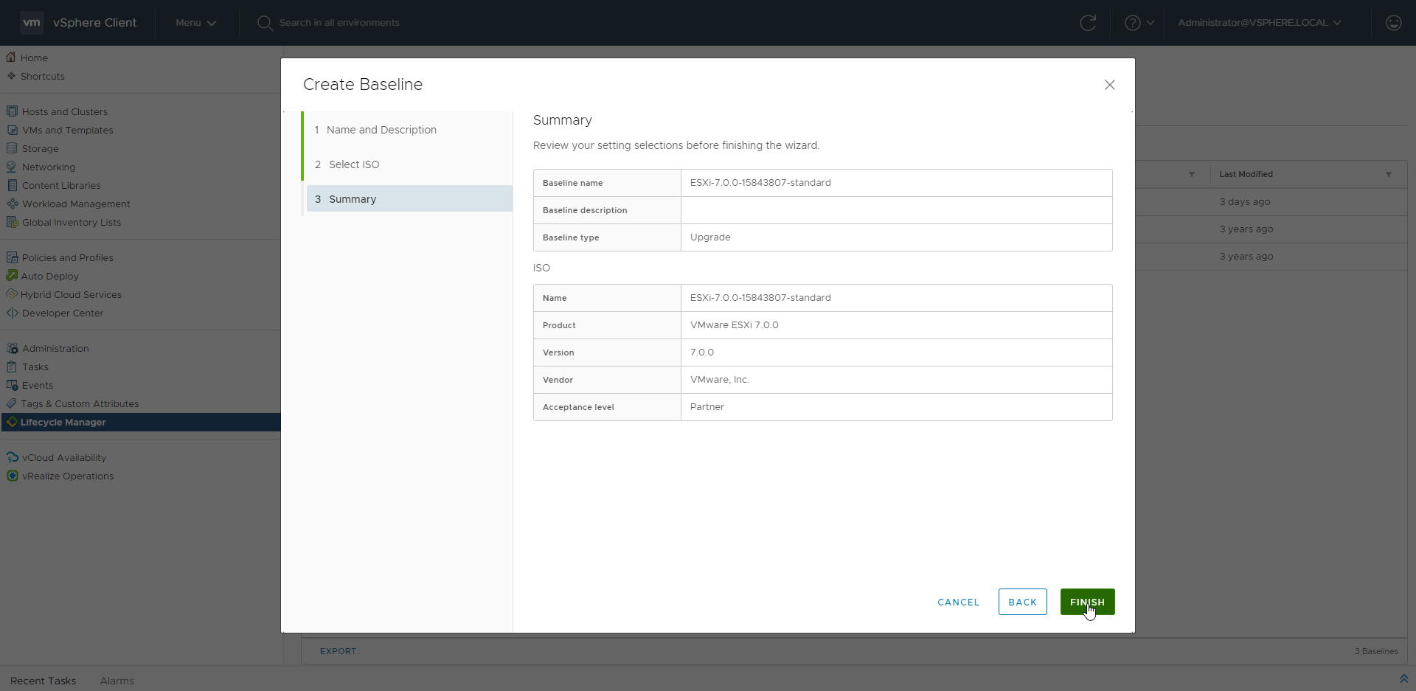The height and width of the screenshot is (691, 1416).
Task: Click the refresh icon in top bar
Action: pyautogui.click(x=1087, y=23)
